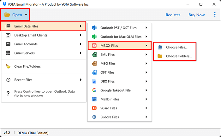221x137 pixels.
Task: Select the Google Takeout File G icon
Action: coord(94,90)
